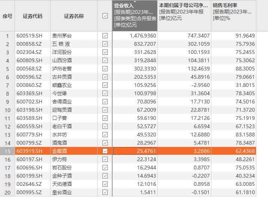Select revenue cell 832.7207
This screenshot has width=268, height=199.
pyautogui.click(x=135, y=44)
